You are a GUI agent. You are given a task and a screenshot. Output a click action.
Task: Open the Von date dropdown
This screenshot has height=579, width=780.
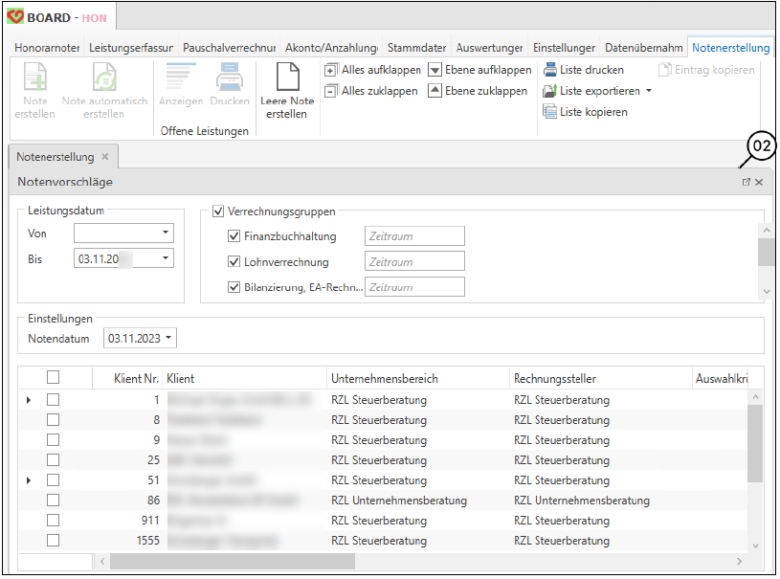(x=166, y=233)
